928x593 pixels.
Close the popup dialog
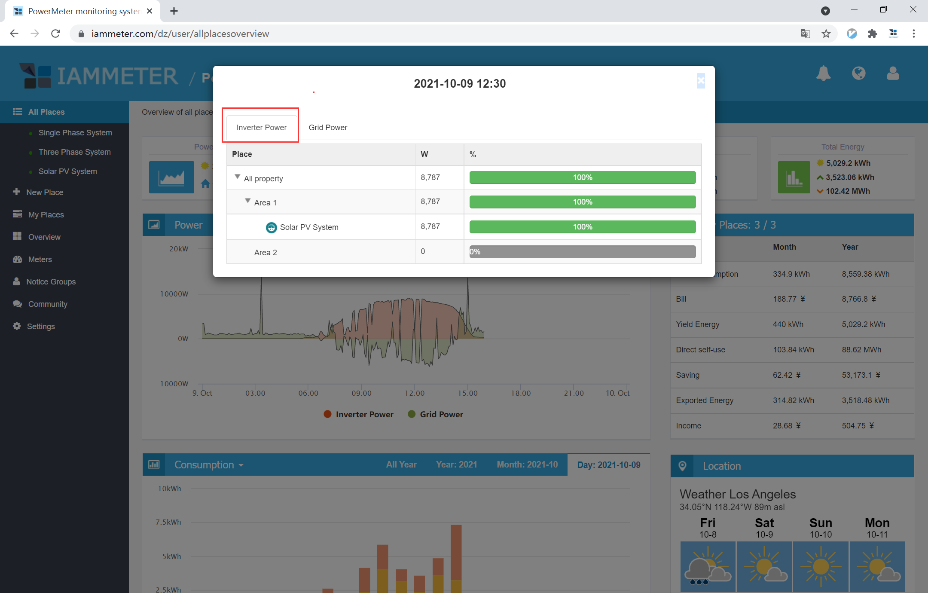point(701,80)
